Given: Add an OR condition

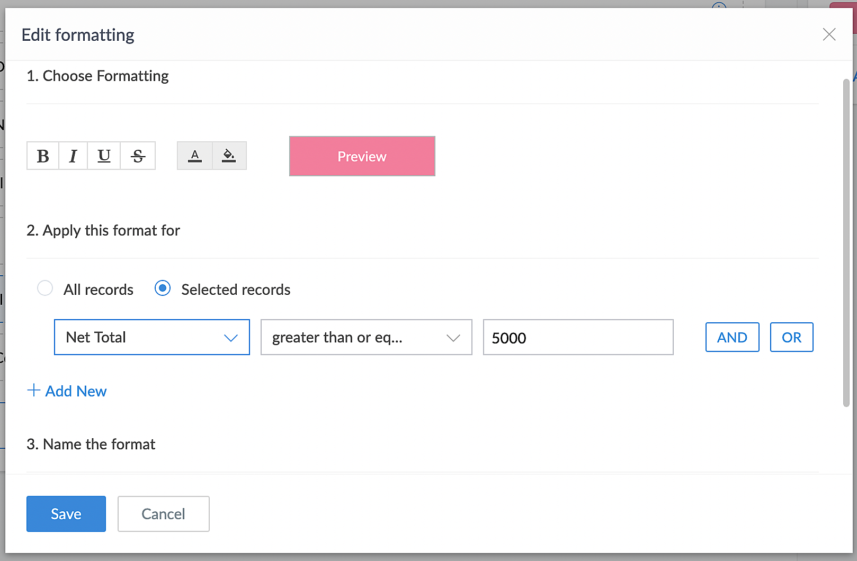Looking at the screenshot, I should [791, 337].
